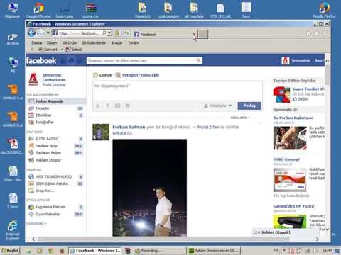The image size is (341, 255).
Task: Click the Başlat start button
Action: (x=10, y=251)
